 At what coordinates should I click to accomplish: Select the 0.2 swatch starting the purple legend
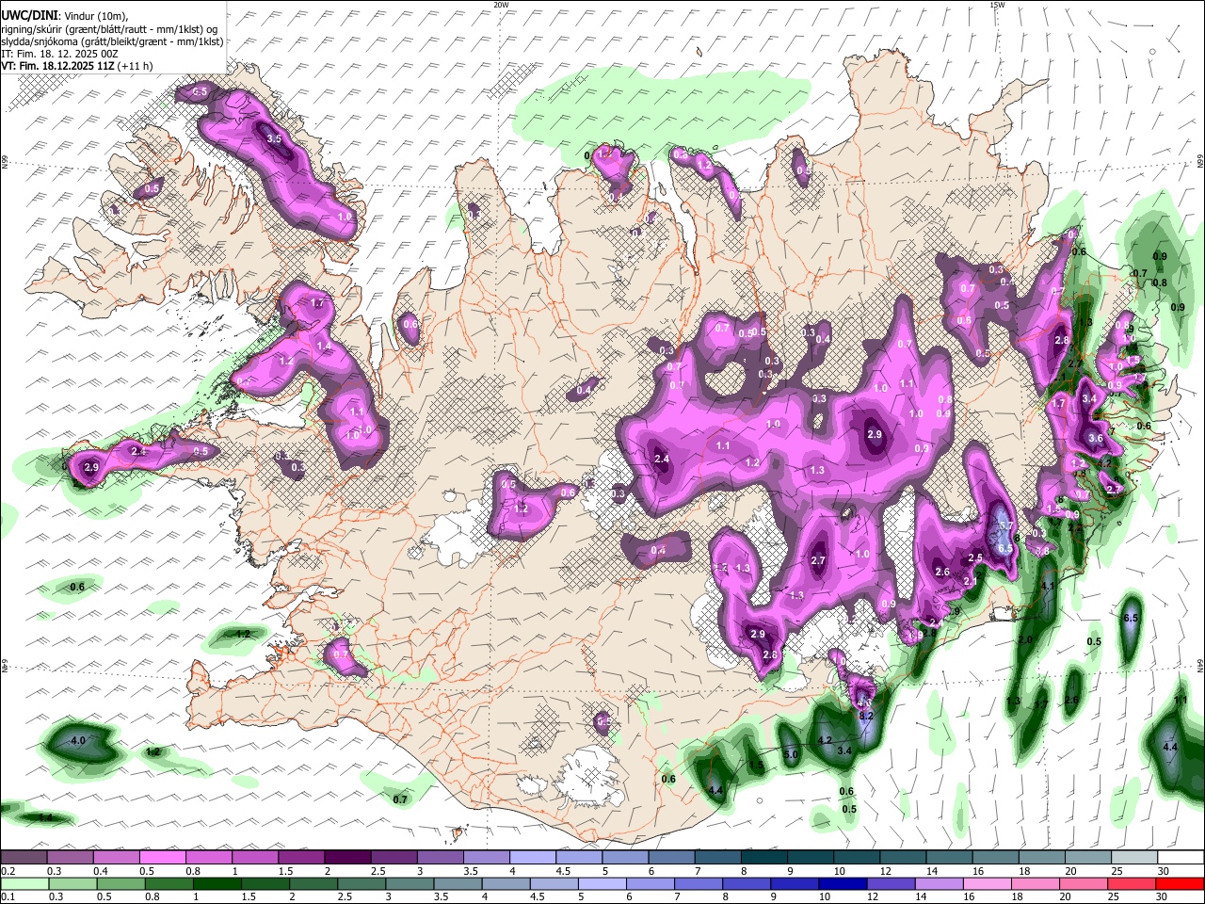pos(24,858)
